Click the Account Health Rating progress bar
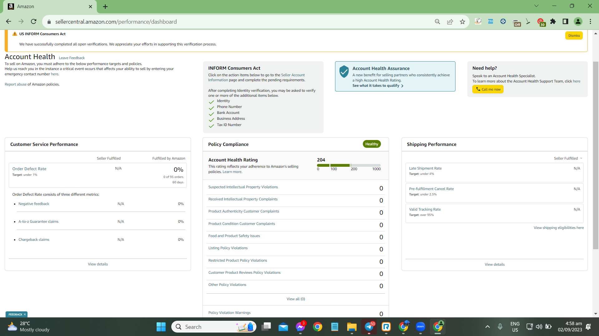This screenshot has width=599, height=336. point(349,165)
